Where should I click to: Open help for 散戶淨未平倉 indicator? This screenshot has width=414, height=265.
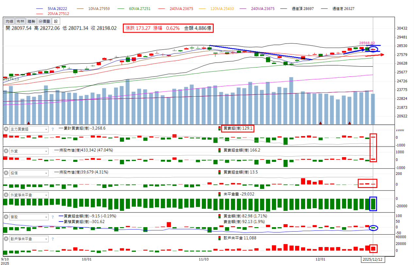click(53, 239)
